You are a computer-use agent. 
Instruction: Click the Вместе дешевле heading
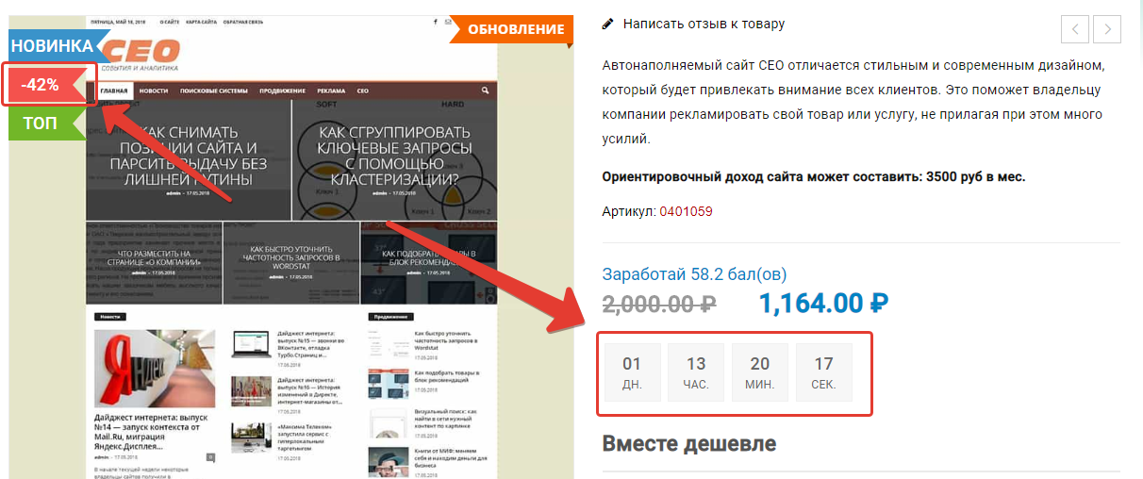pyautogui.click(x=688, y=443)
